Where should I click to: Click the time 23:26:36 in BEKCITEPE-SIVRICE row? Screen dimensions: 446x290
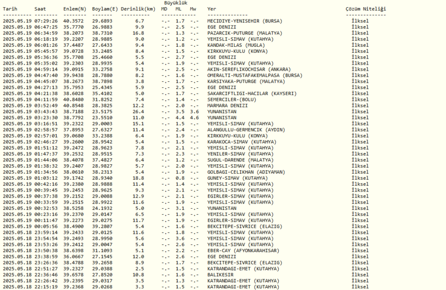(46, 263)
